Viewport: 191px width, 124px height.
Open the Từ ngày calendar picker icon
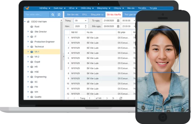(118, 20)
